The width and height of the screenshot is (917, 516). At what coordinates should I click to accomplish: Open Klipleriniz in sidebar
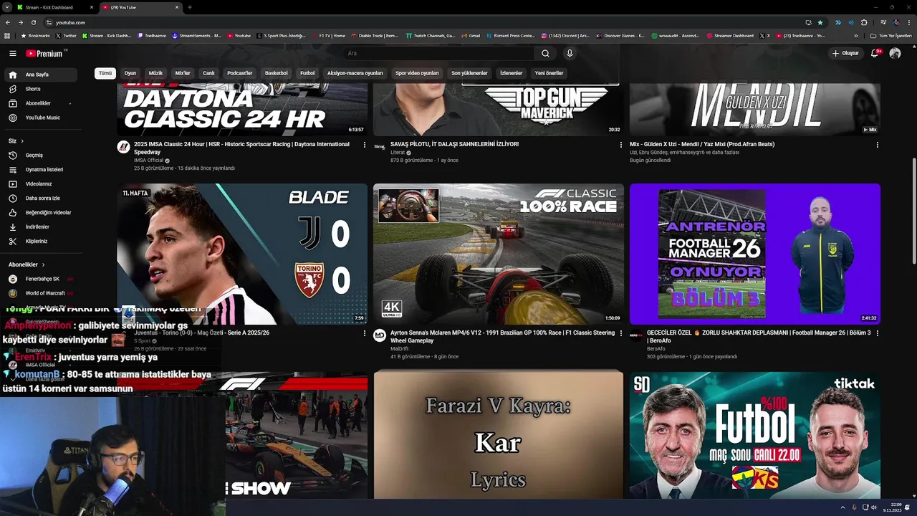coord(37,242)
